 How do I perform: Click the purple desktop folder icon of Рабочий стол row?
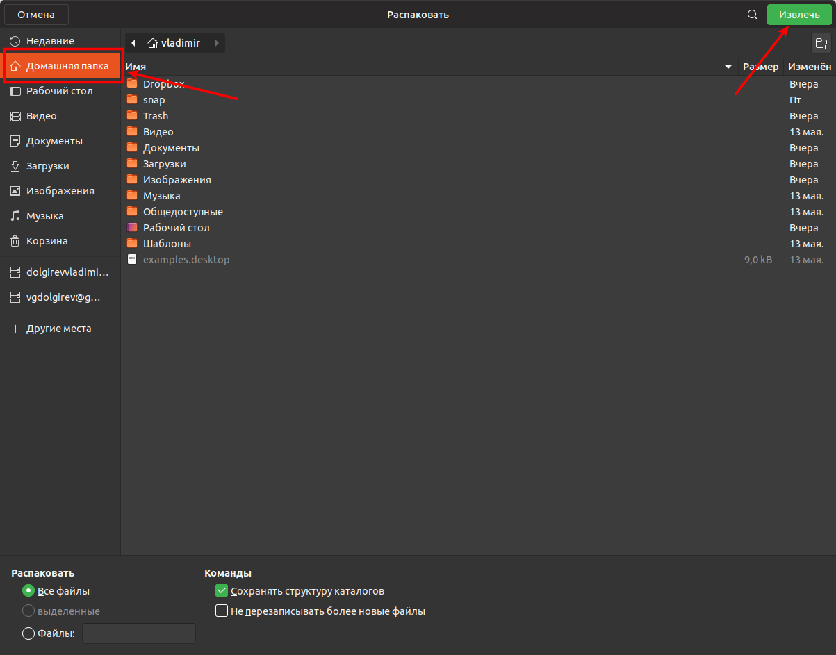click(132, 227)
